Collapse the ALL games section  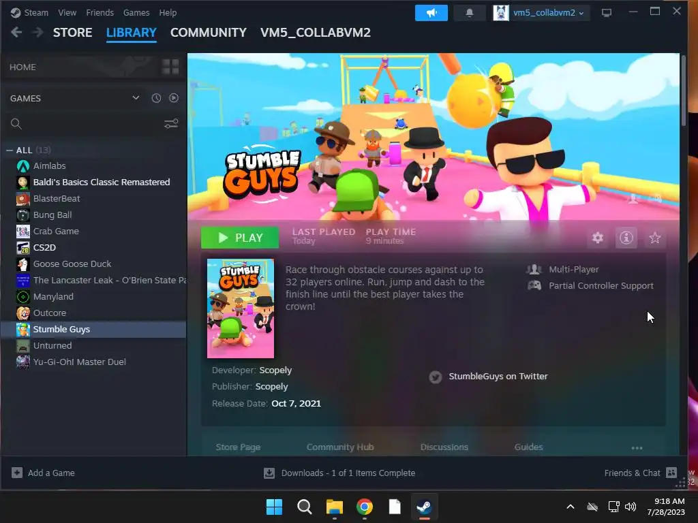click(x=10, y=150)
